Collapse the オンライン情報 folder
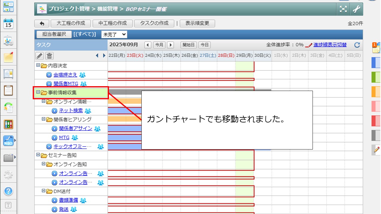 click(43, 101)
